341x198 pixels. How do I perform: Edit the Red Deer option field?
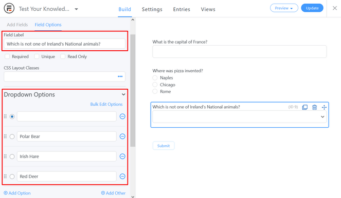66,176
